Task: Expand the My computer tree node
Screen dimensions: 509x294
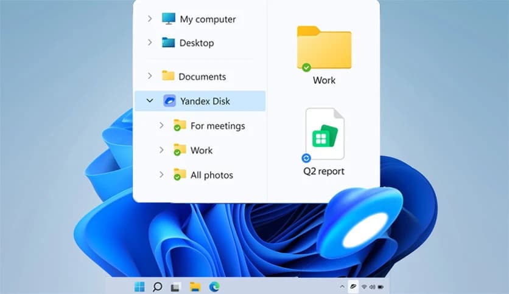Action: (150, 19)
